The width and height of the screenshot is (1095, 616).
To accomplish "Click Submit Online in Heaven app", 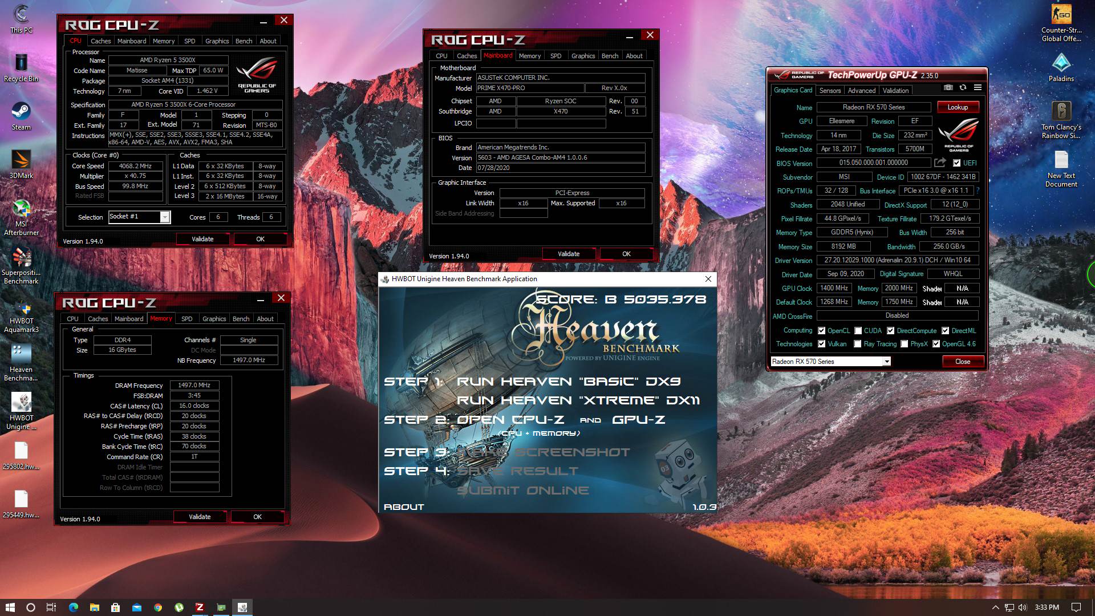I will click(523, 491).
